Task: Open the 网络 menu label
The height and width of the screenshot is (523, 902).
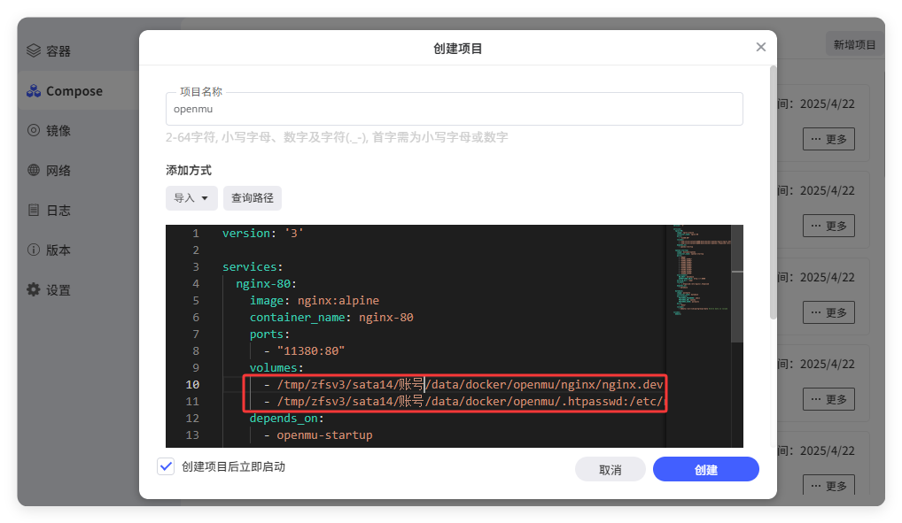Action: tap(58, 170)
